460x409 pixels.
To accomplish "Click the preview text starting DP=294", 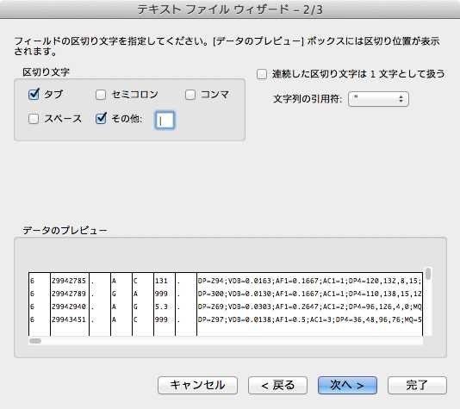I will (x=309, y=281).
